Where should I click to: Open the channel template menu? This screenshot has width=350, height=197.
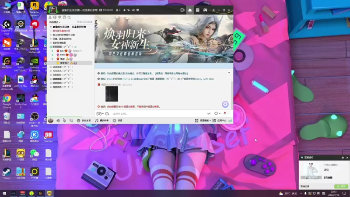coord(203,121)
